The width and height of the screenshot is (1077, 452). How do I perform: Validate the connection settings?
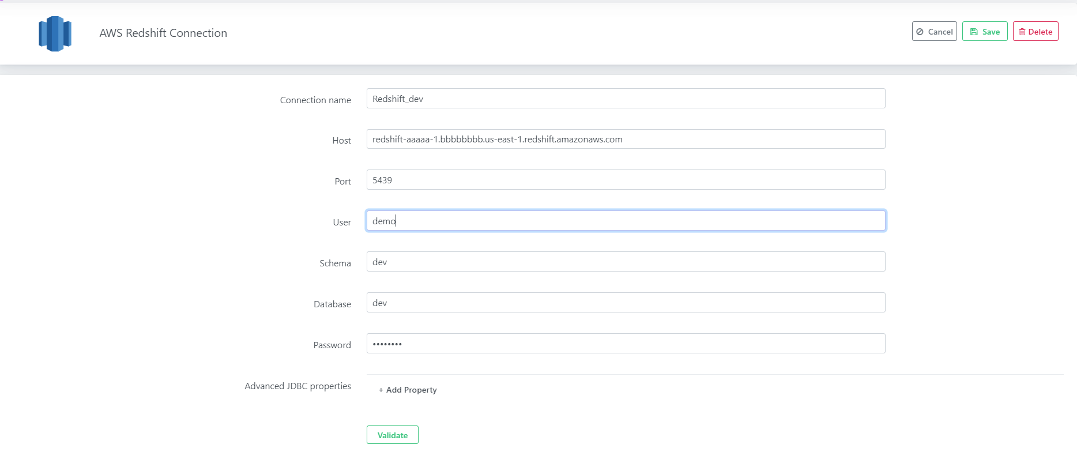[x=393, y=435]
